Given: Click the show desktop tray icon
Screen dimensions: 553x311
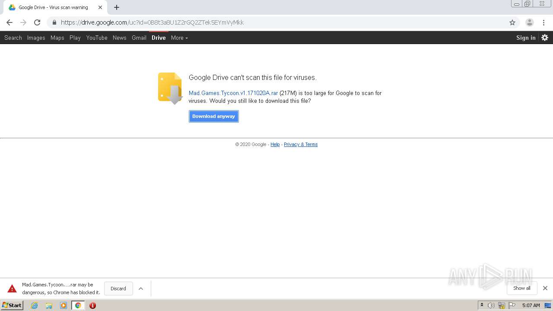Looking at the screenshot, I should pyautogui.click(x=548, y=305).
